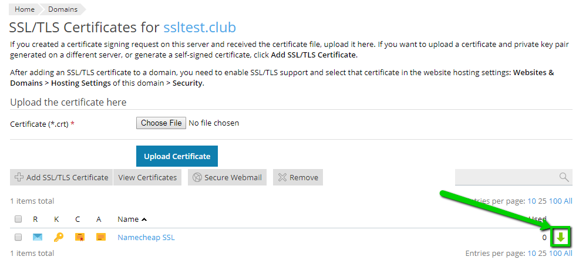This screenshot has width=579, height=270.
Task: Select the Namecheap SSL row checkbox
Action: [x=18, y=237]
